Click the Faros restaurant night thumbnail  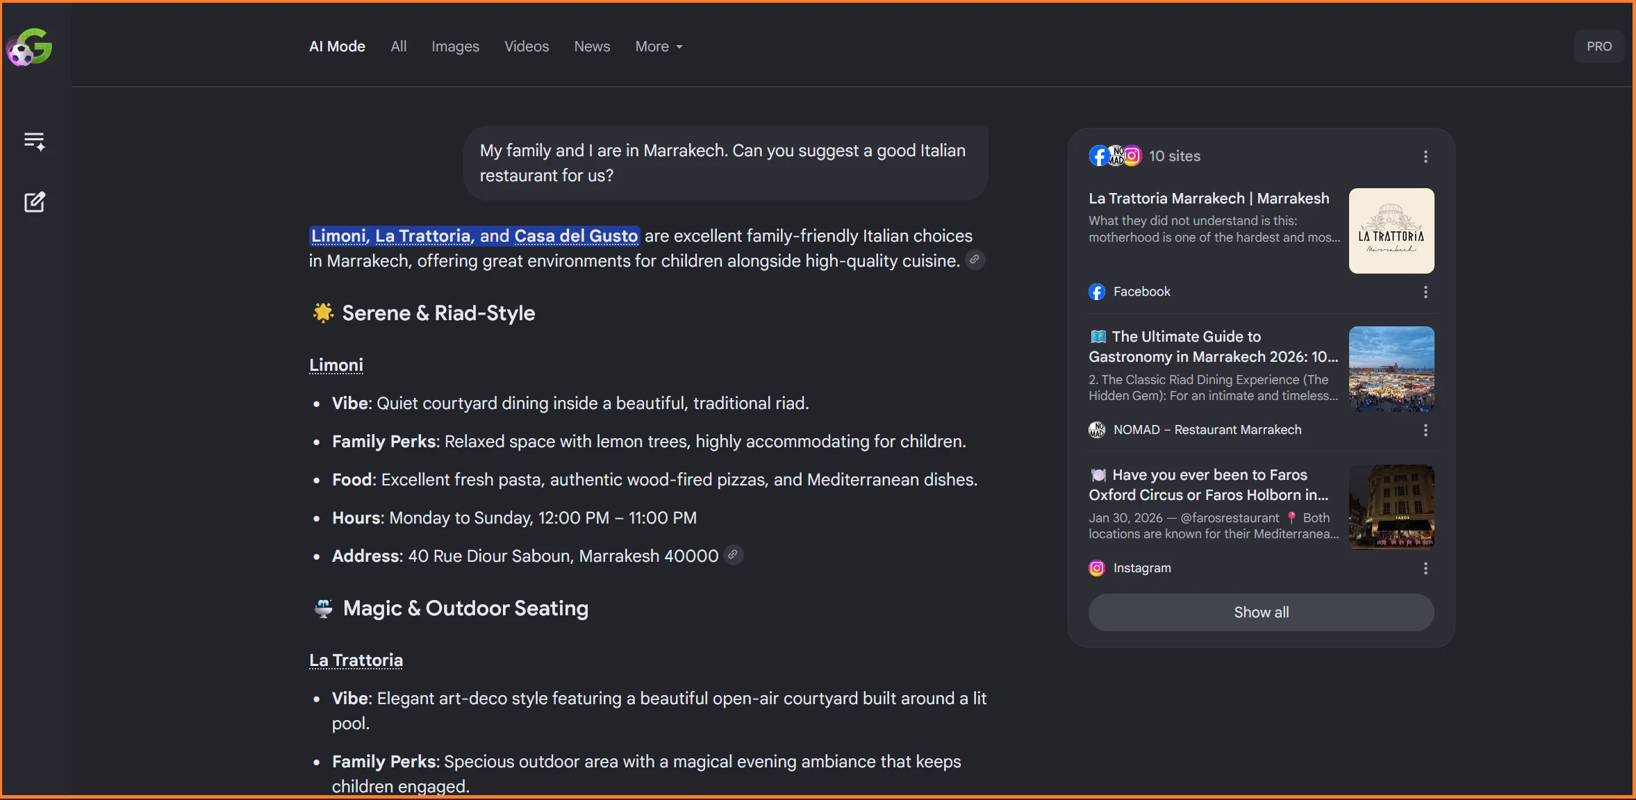(1391, 507)
